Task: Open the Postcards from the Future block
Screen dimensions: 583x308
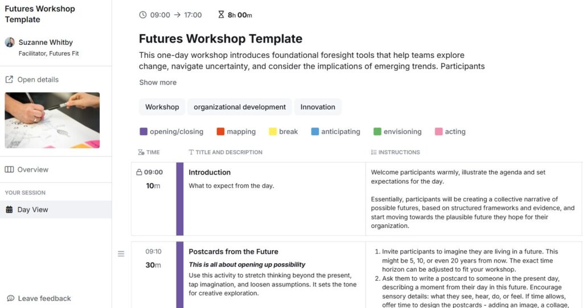Action: point(233,252)
